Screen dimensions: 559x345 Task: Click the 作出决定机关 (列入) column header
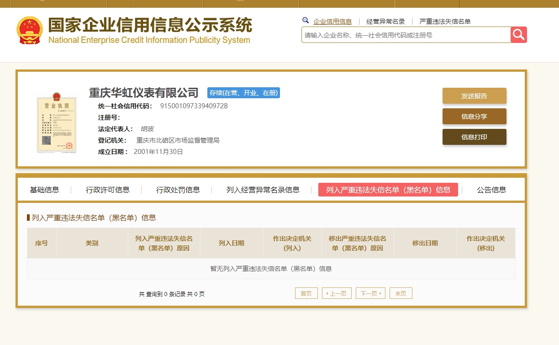[x=292, y=243]
